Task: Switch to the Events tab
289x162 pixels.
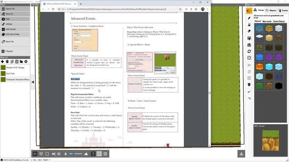Action: pos(283,10)
